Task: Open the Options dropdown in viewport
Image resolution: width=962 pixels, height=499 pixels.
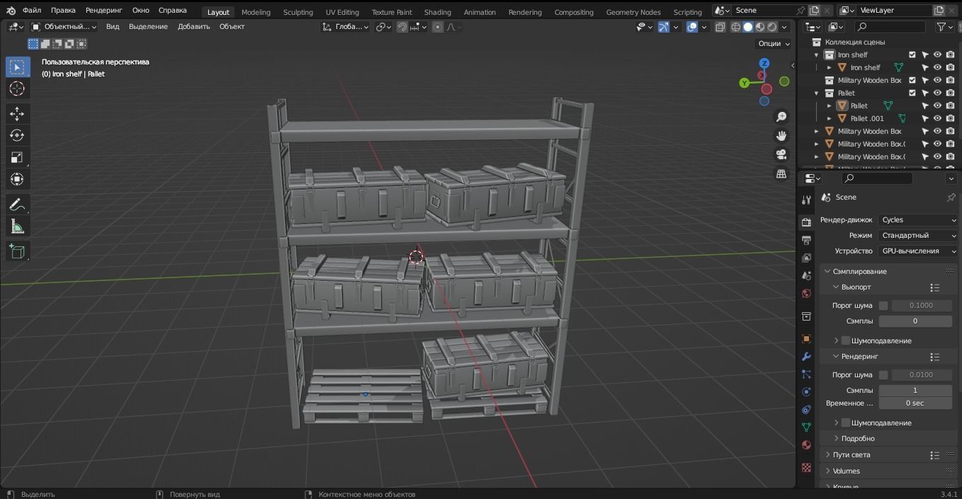Action: click(x=774, y=44)
